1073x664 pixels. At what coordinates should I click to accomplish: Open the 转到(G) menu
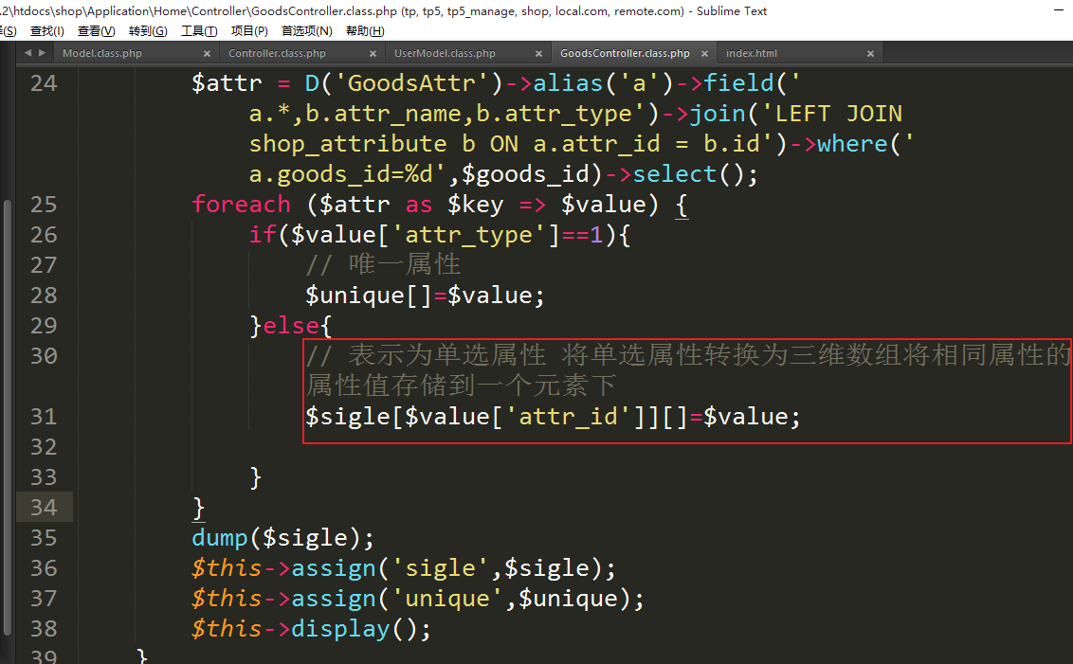coord(147,31)
